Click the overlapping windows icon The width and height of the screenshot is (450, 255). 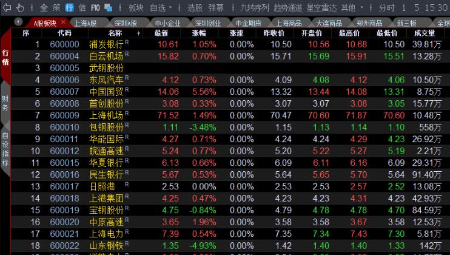pos(108,7)
